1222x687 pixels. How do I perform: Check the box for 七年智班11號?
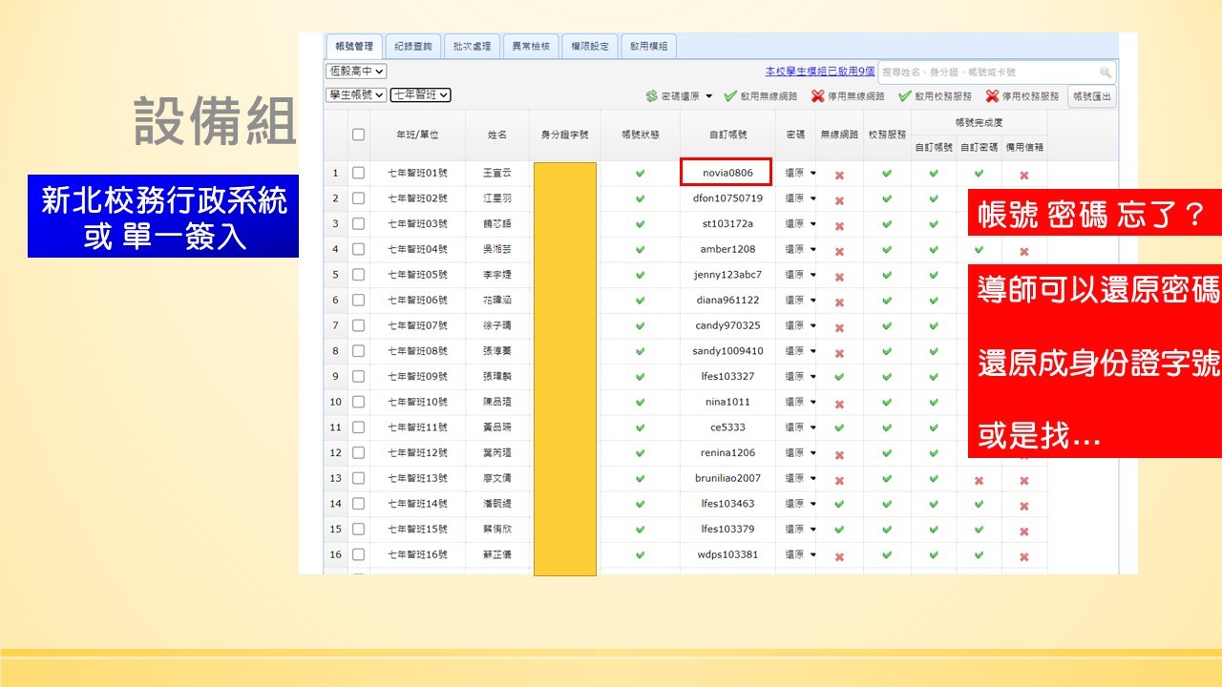tap(358, 427)
